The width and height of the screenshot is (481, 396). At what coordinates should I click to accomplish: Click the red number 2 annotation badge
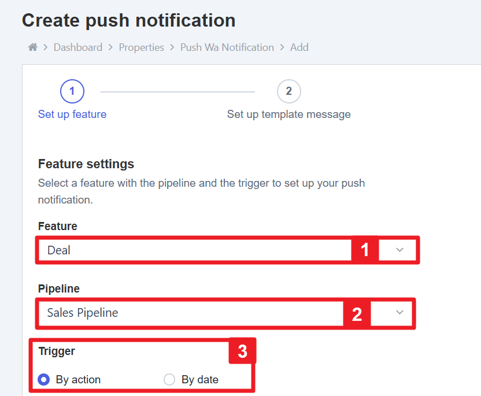pos(357,314)
